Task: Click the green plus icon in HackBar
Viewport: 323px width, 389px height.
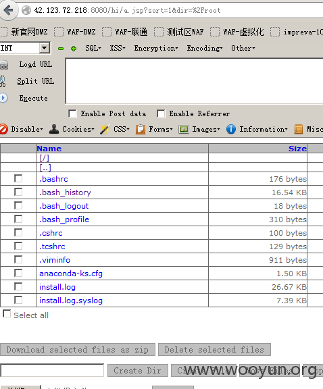Action: 74,49
